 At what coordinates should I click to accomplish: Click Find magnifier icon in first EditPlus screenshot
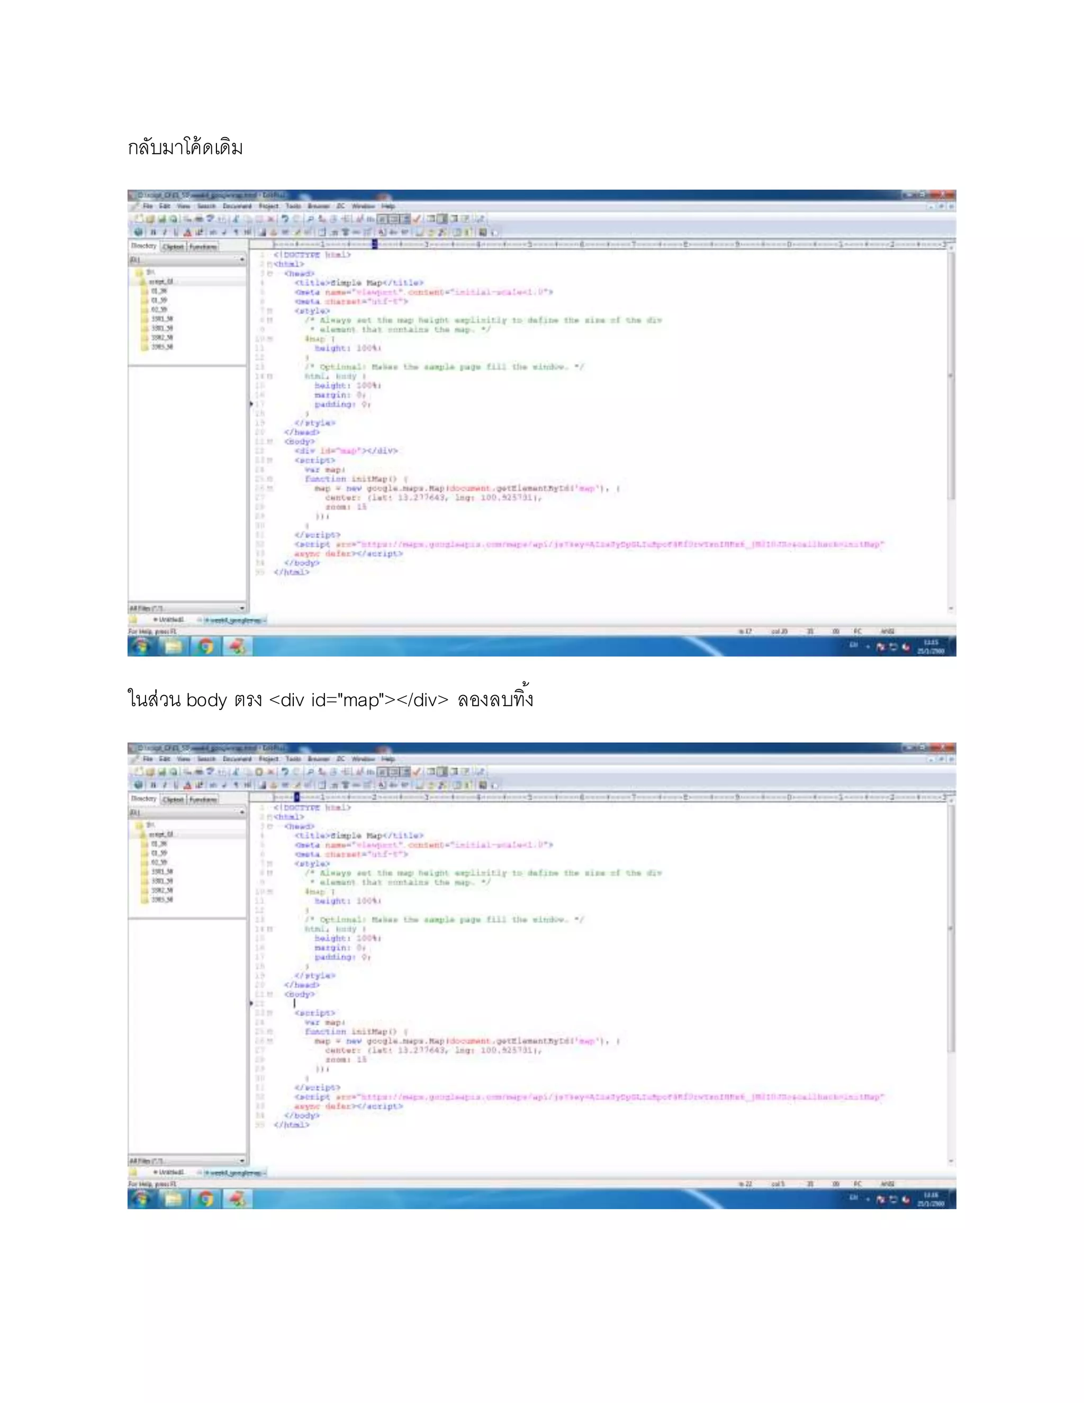tap(310, 219)
